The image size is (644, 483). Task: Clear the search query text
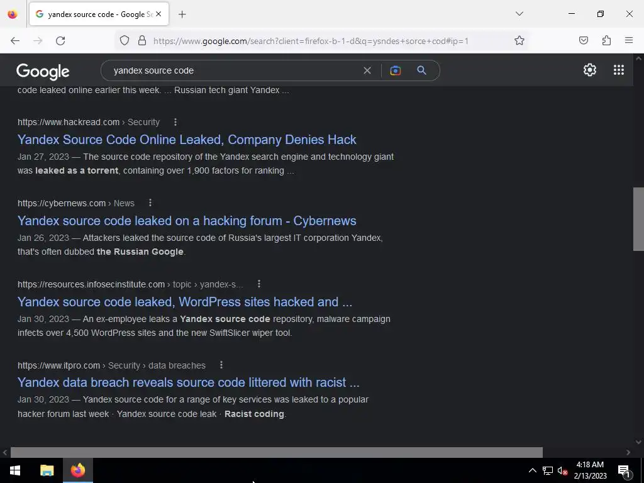pos(367,70)
